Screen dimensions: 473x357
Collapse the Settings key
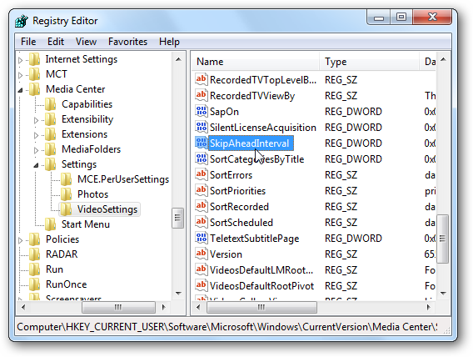pos(36,165)
